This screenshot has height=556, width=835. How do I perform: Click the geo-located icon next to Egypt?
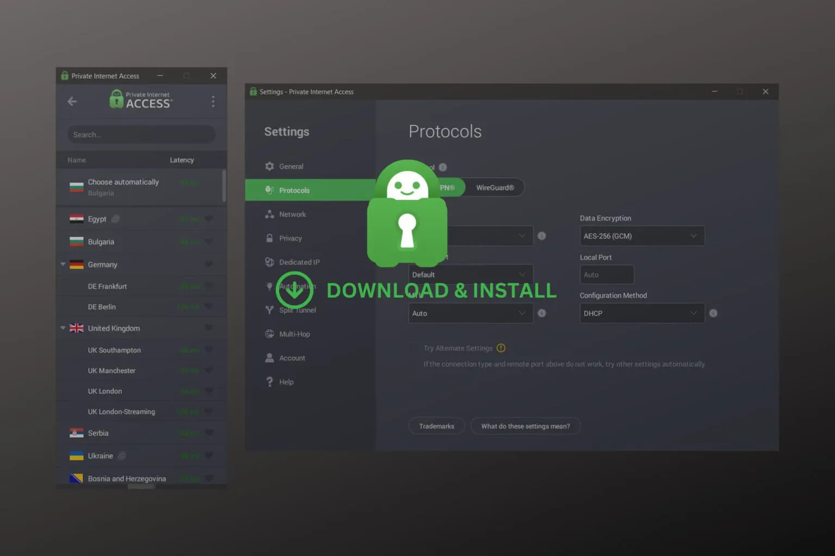(x=115, y=219)
